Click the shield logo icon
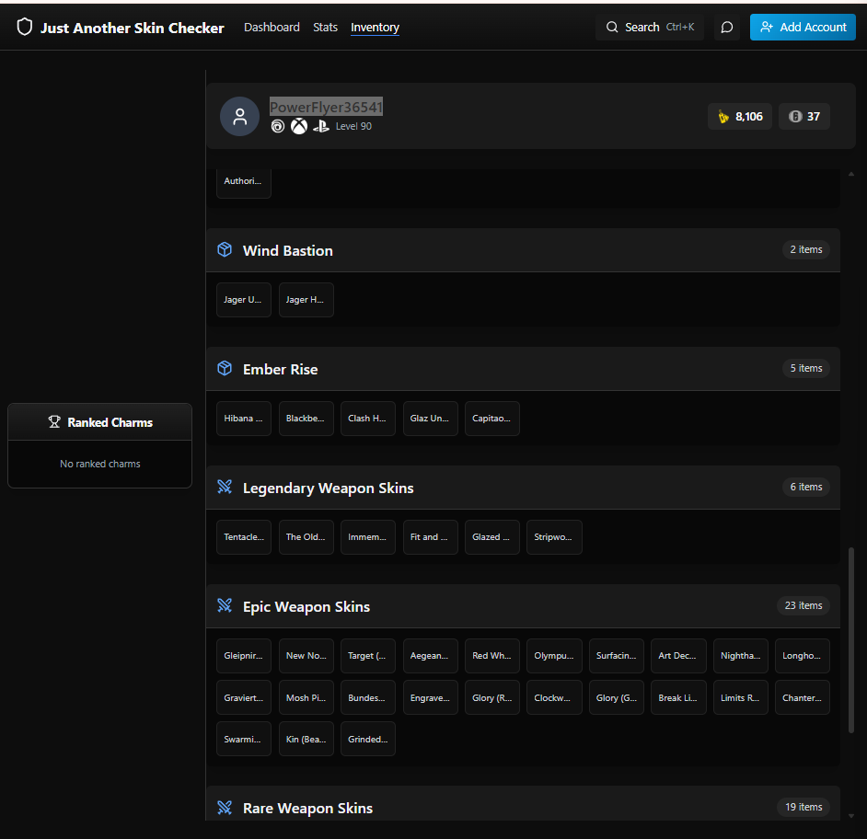 point(24,27)
